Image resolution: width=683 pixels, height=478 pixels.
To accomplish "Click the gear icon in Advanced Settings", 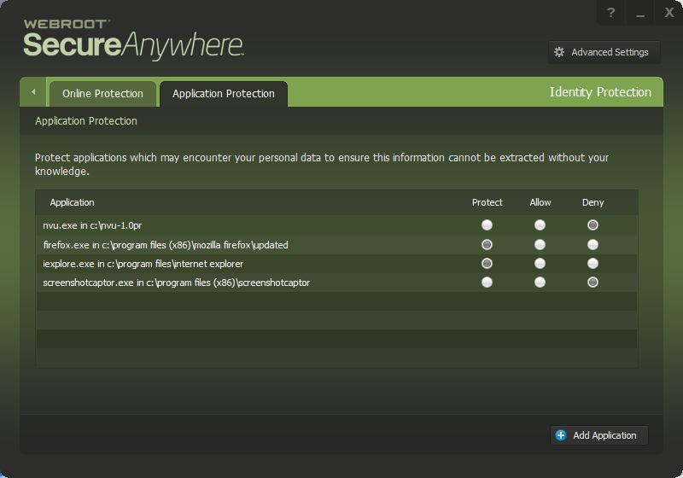I will 559,52.
